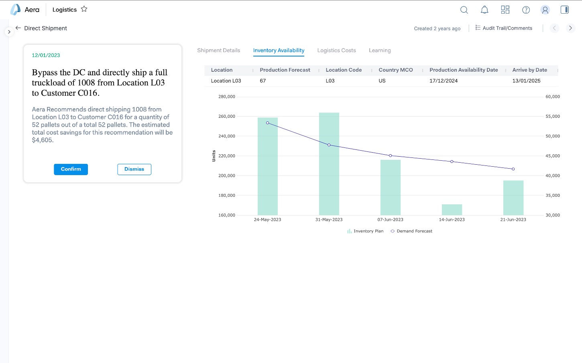The height and width of the screenshot is (363, 582).
Task: Click the 31-May-2023 inventory bar
Action: tap(329, 164)
